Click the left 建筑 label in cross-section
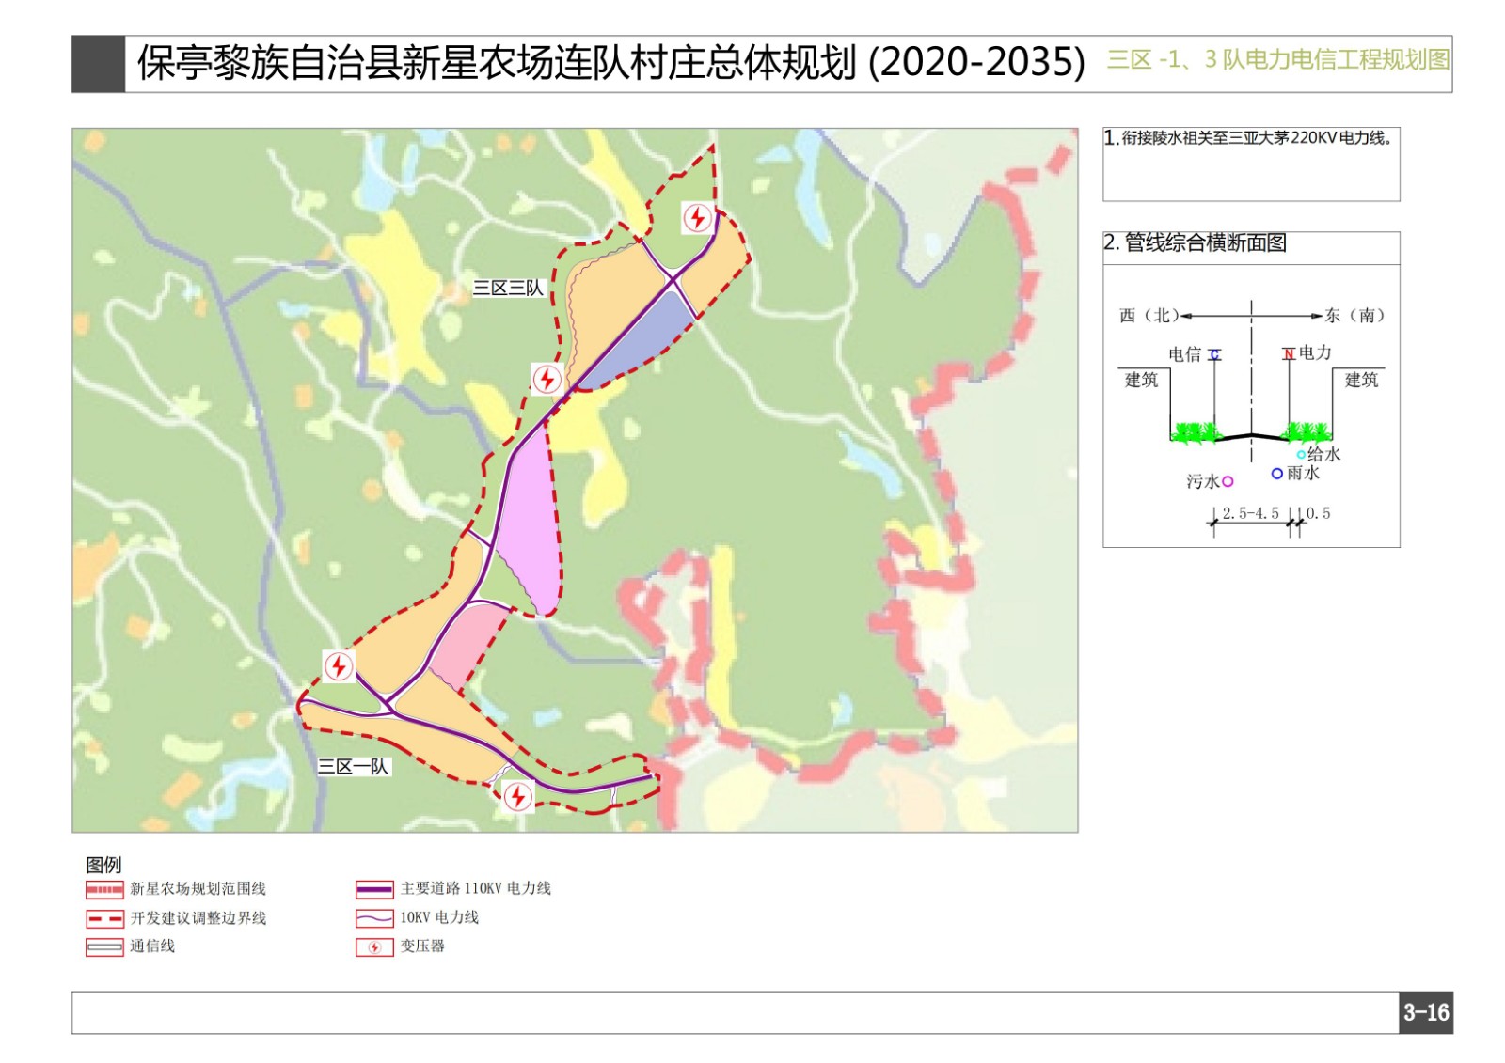The width and height of the screenshot is (1505, 1063). (x=1142, y=380)
